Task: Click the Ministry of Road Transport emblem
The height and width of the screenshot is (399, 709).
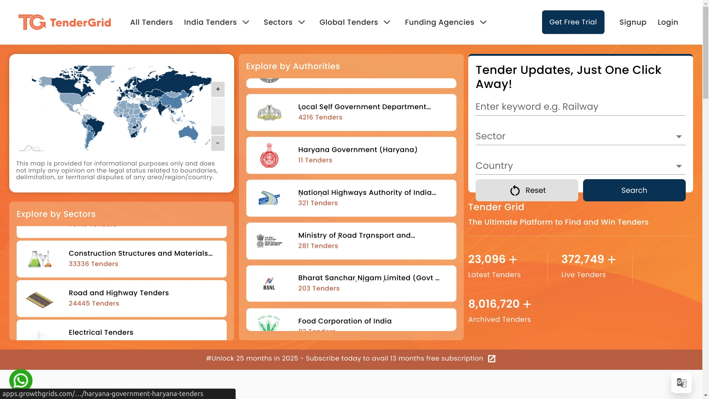Action: 269,241
